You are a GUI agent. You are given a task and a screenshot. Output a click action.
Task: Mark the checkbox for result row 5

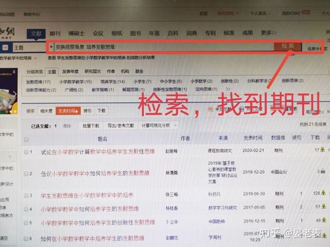(26, 223)
